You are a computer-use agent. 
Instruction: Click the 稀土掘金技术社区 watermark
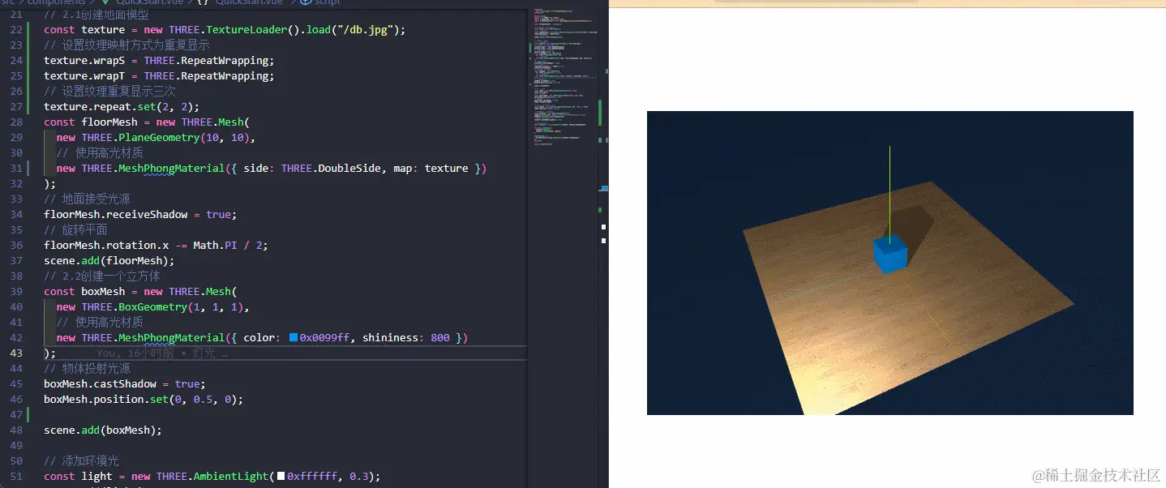coord(1094,475)
